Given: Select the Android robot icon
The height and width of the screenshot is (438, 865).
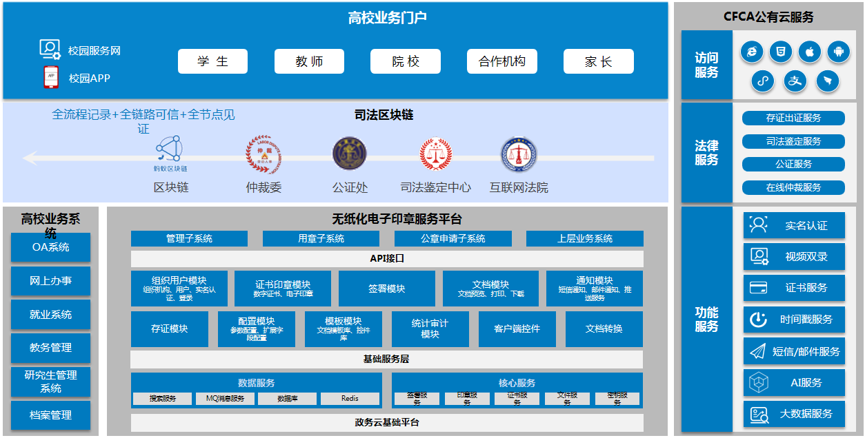Looking at the screenshot, I should (839, 52).
